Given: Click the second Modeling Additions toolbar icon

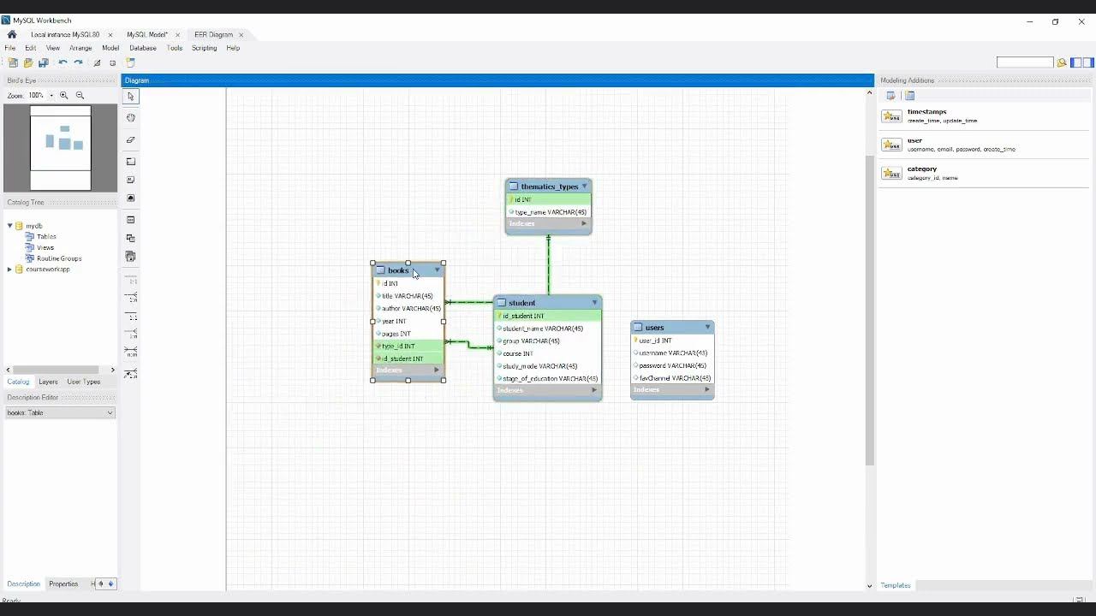Looking at the screenshot, I should click(x=910, y=96).
